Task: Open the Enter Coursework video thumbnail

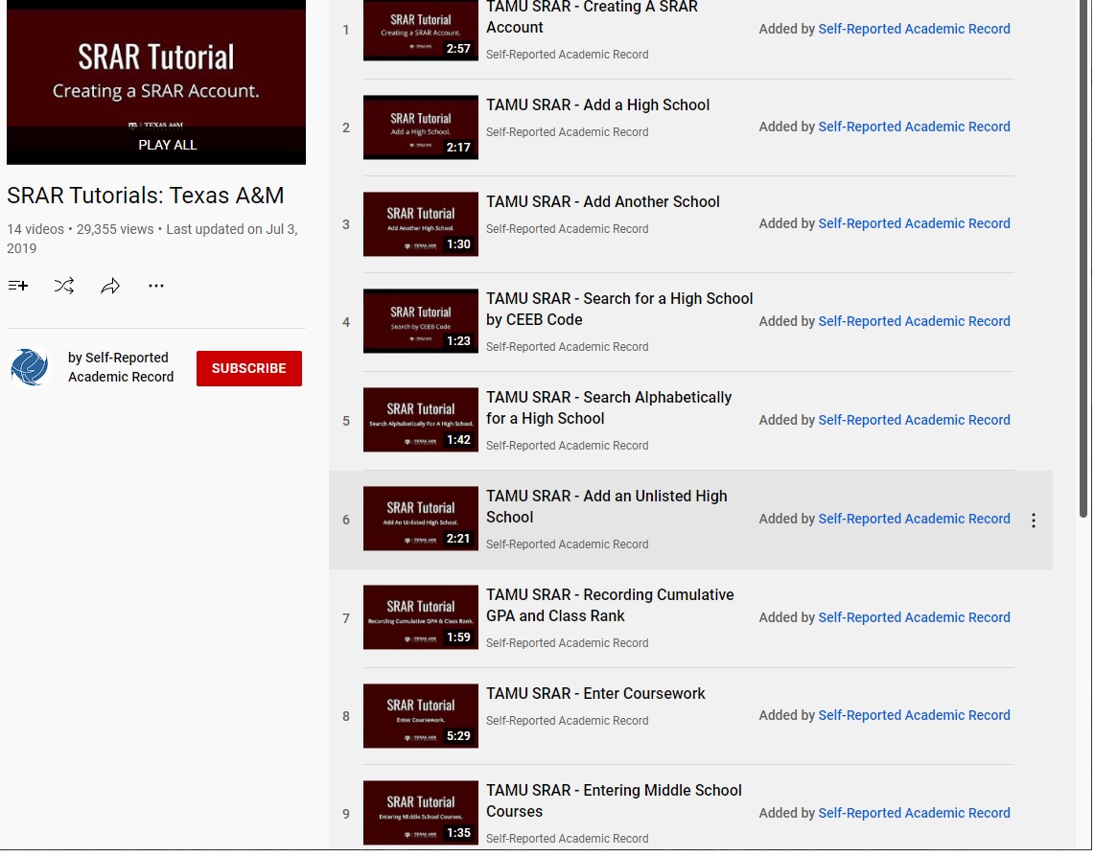Action: (421, 716)
